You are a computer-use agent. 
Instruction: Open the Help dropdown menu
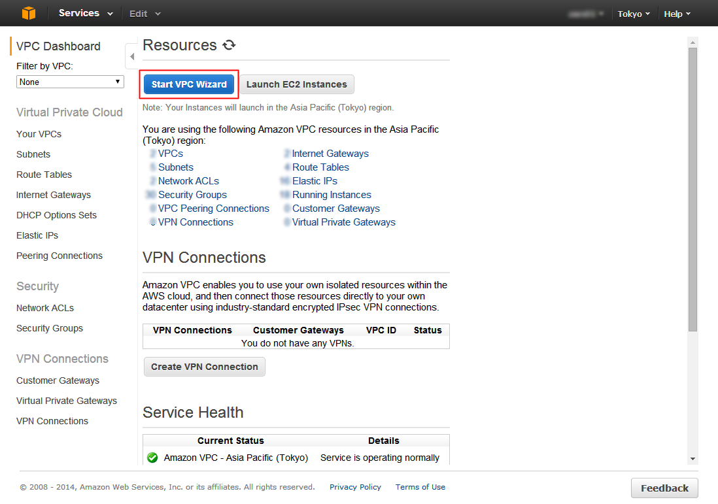677,14
